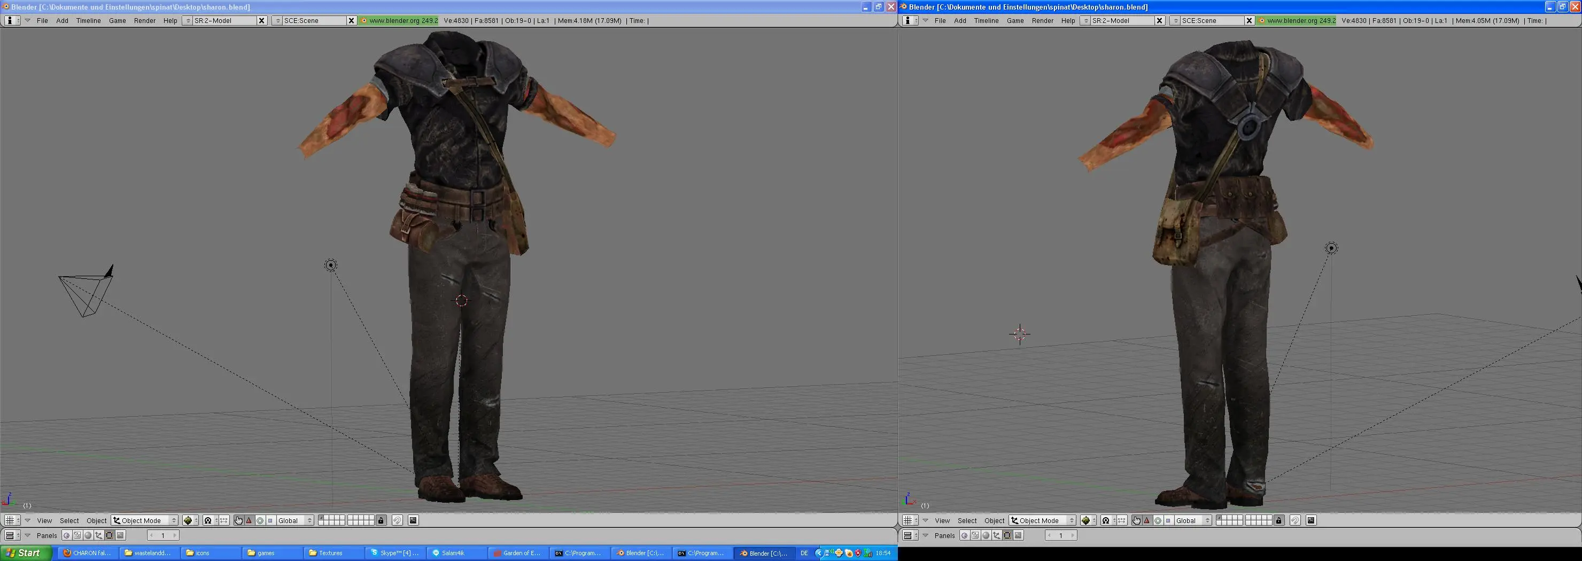Open the Render menu in left window
This screenshot has width=1582, height=561.
click(144, 20)
